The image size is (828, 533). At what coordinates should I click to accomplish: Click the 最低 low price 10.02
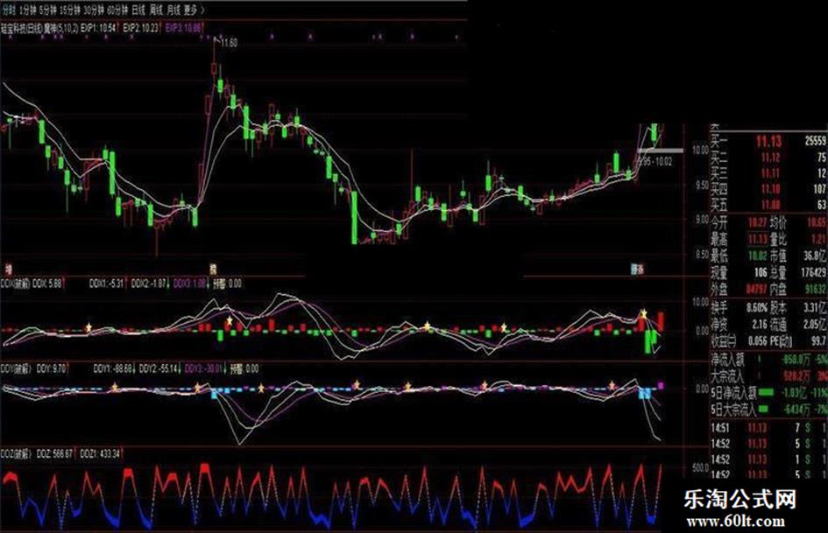[x=757, y=256]
